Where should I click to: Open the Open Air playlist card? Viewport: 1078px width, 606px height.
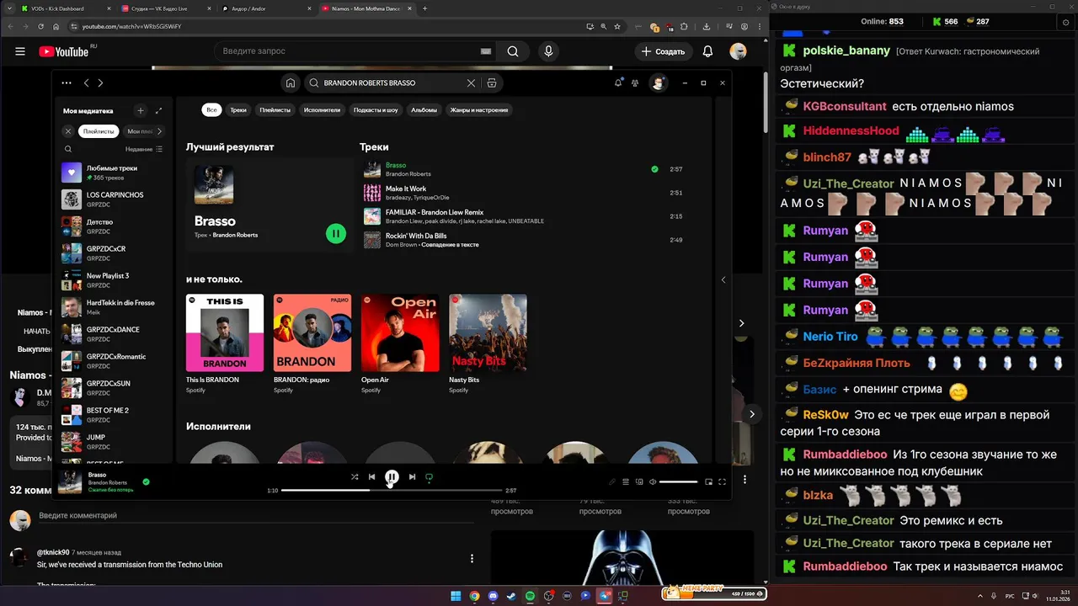pyautogui.click(x=400, y=343)
